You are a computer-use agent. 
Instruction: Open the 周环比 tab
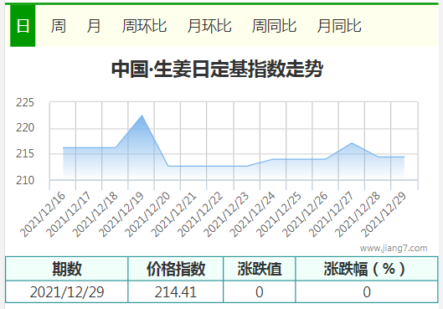coord(144,26)
